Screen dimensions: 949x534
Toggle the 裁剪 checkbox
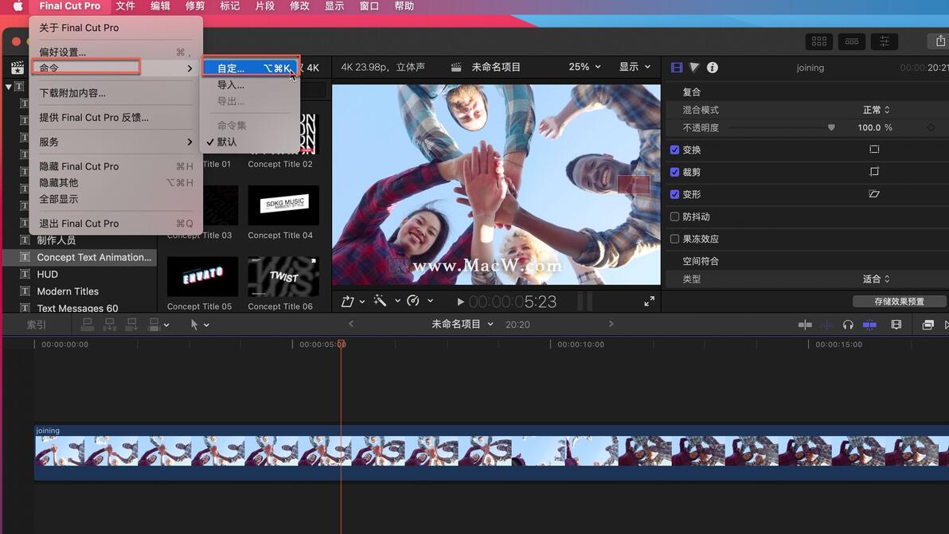point(674,173)
